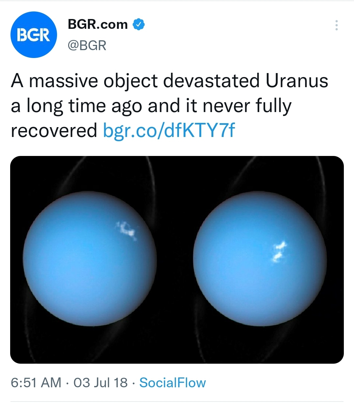
Task: Click the word recovered in the tweet
Action: (54, 130)
